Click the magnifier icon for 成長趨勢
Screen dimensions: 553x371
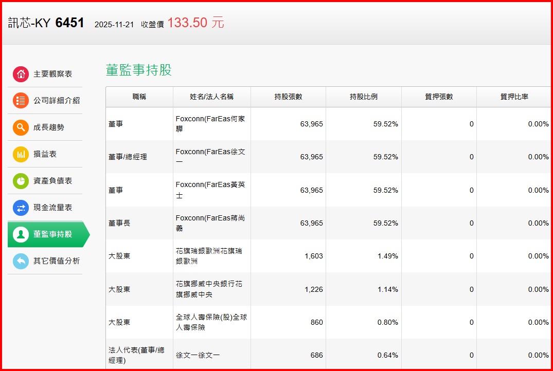point(21,127)
